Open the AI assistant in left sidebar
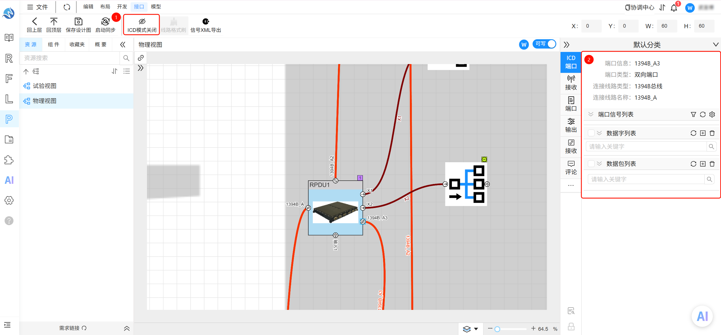Image resolution: width=721 pixels, height=335 pixels. point(9,180)
